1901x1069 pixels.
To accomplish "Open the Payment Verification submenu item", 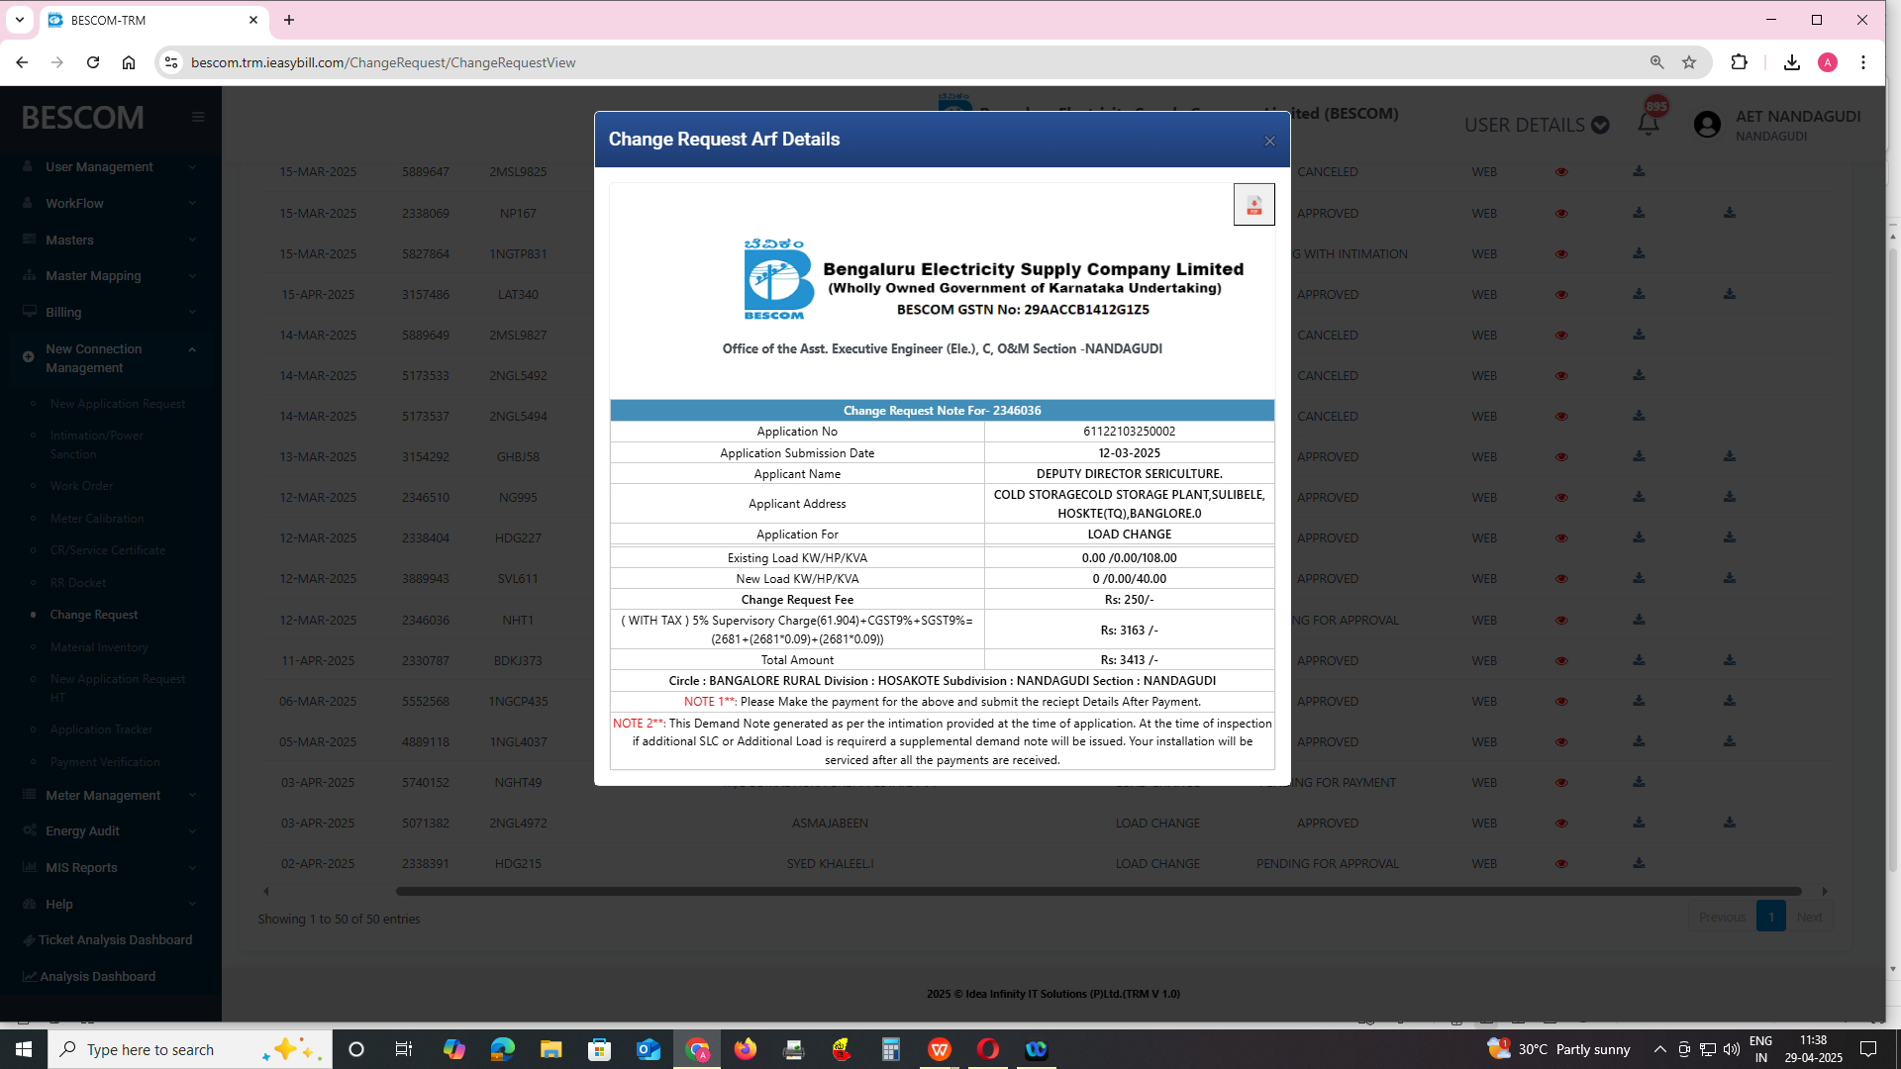I will click(x=105, y=762).
